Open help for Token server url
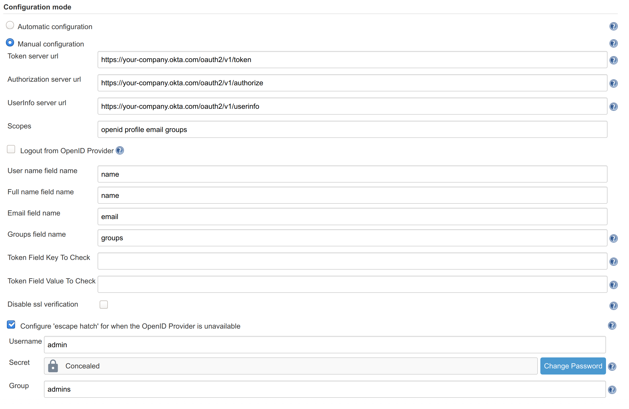629x409 pixels. [x=613, y=60]
